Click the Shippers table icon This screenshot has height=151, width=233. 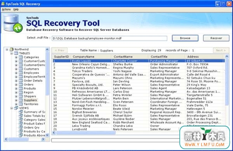pos(21,96)
